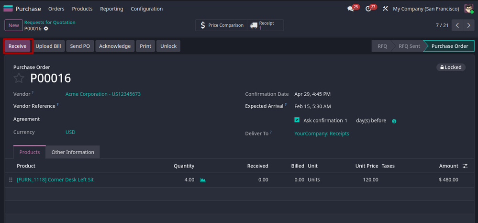Create a New record

pyautogui.click(x=14, y=25)
